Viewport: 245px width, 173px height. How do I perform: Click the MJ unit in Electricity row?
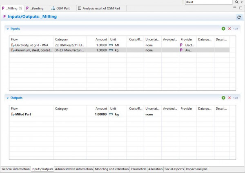tap(117, 45)
